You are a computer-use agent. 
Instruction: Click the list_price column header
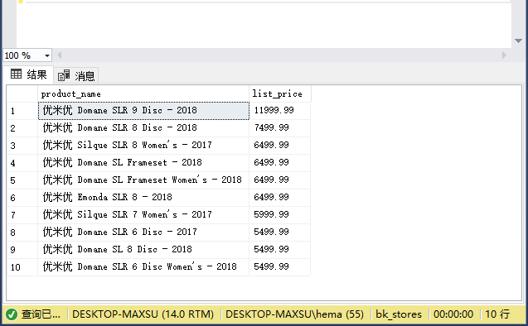click(280, 93)
